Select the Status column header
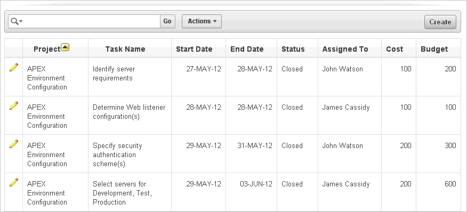Image resolution: width=467 pixels, height=212 pixels. coord(293,49)
